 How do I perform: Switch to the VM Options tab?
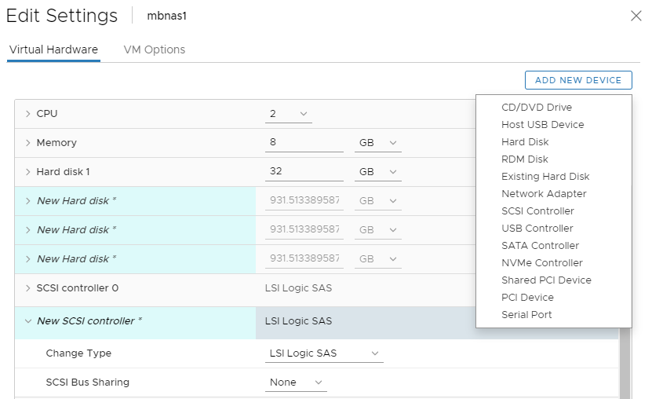tap(155, 49)
